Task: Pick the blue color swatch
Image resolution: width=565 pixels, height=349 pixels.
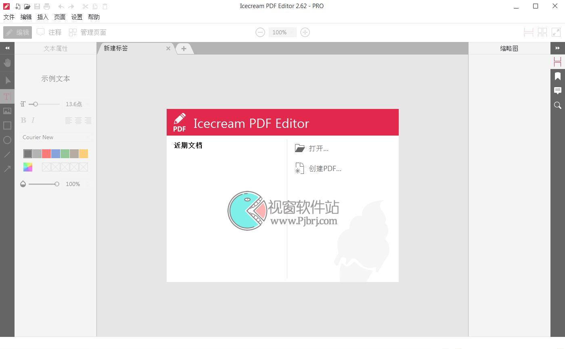Action: pyautogui.click(x=56, y=154)
